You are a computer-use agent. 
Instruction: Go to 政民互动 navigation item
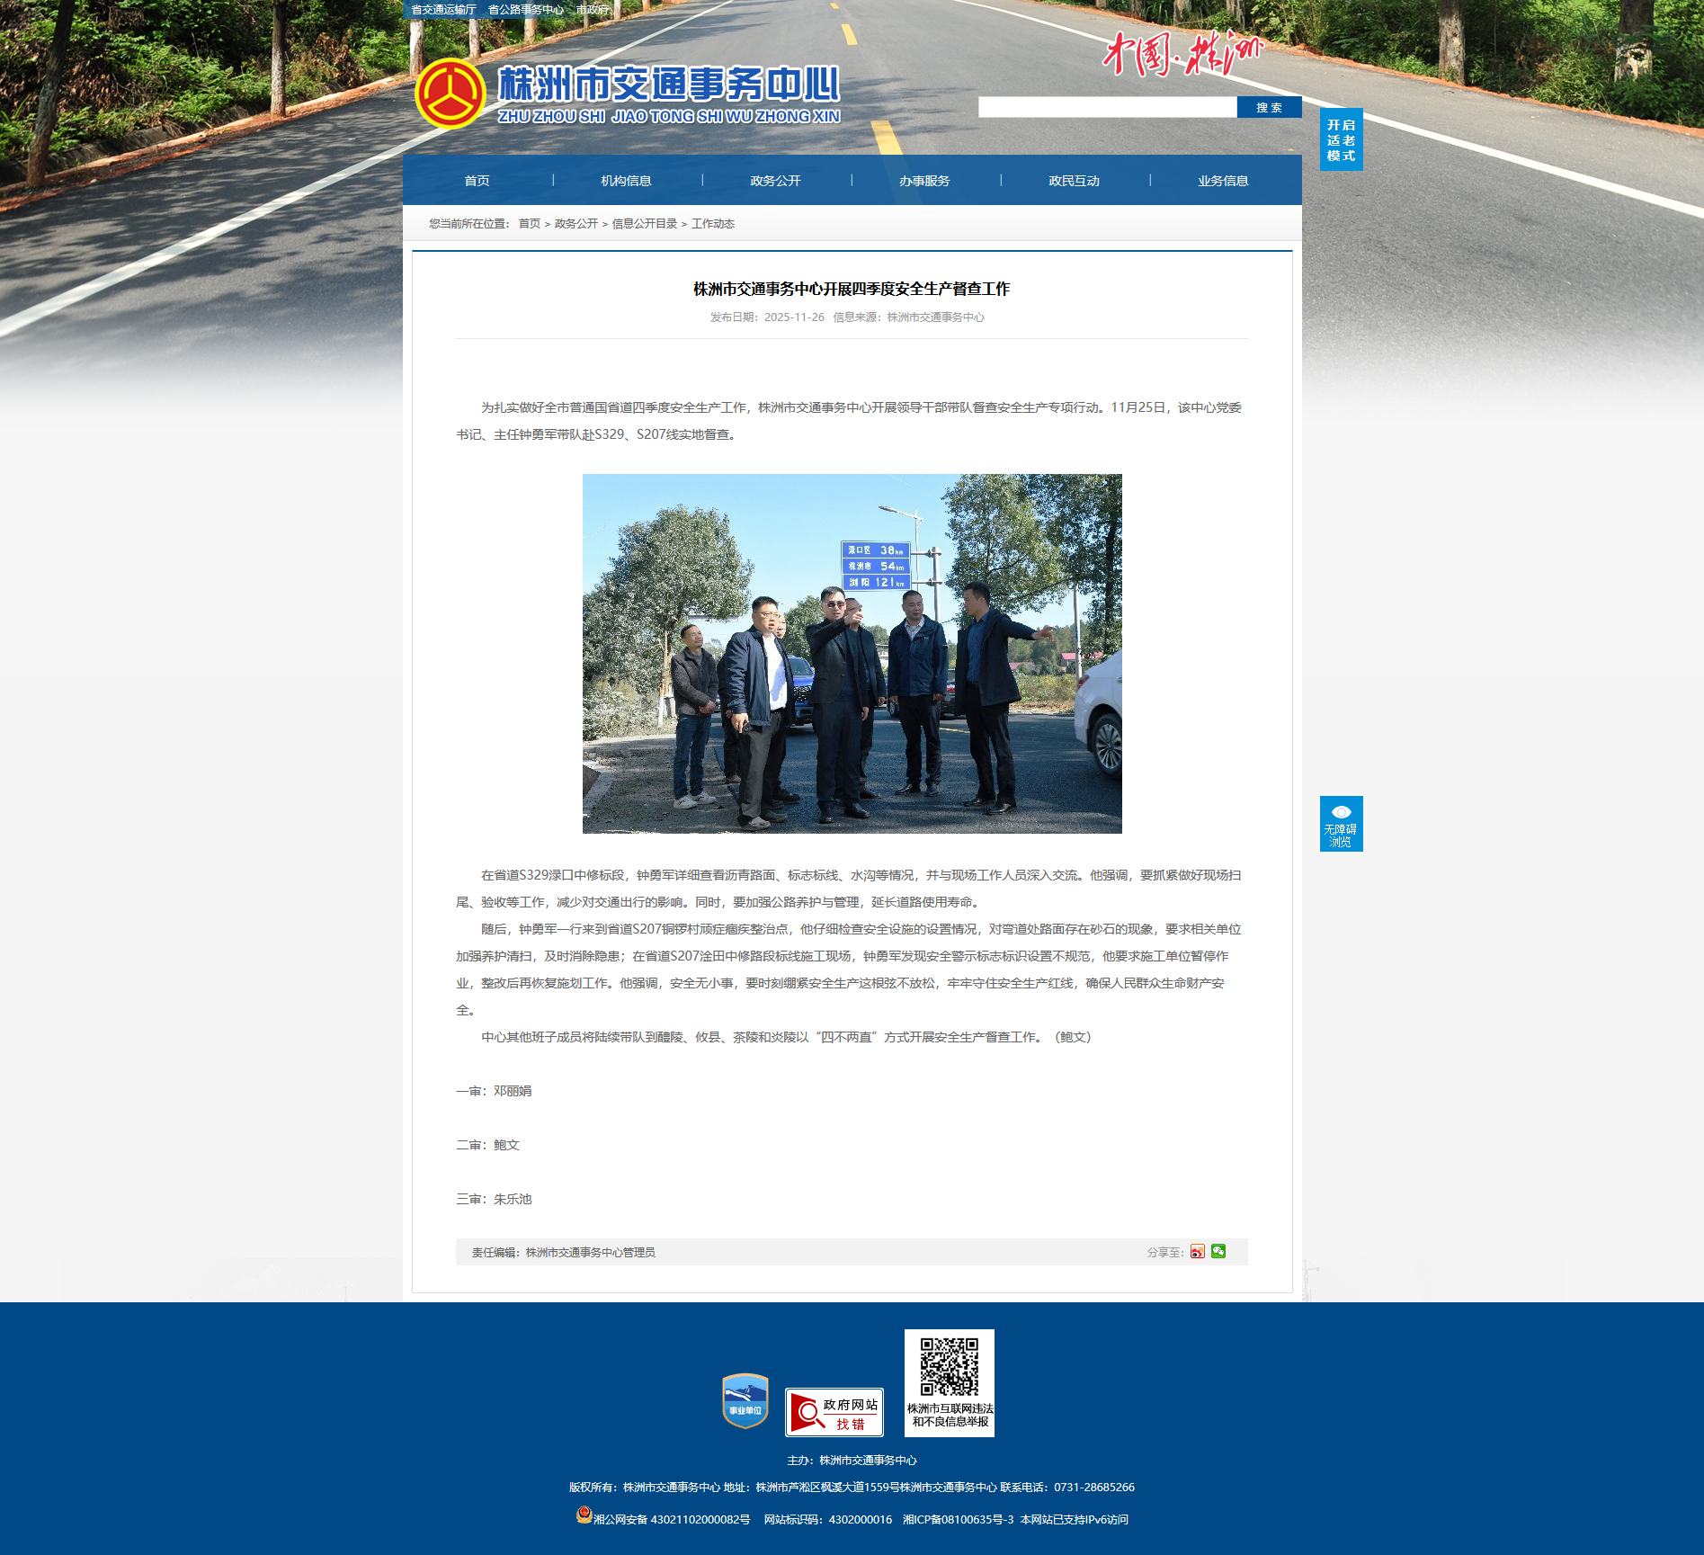(1074, 181)
